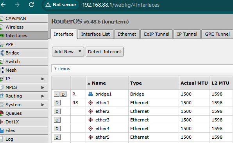The height and width of the screenshot is (143, 233).
Task: Expand the MPLS submenu arrow
Action: point(43,87)
